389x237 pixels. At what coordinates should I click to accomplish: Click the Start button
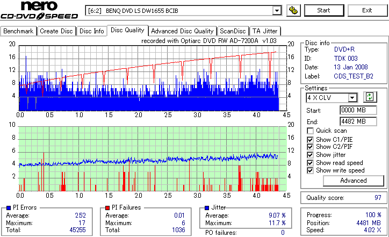click(324, 10)
